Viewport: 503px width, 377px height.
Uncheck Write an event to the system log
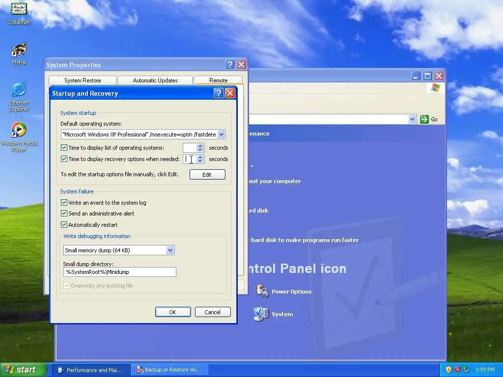[64, 203]
